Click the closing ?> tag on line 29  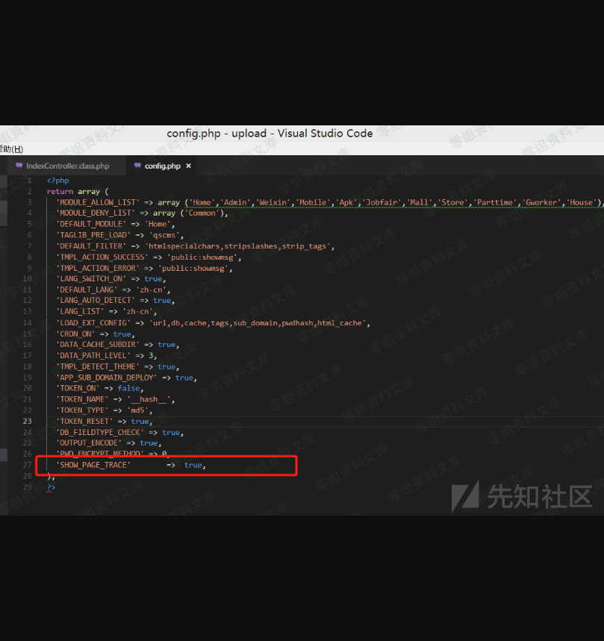(x=50, y=487)
